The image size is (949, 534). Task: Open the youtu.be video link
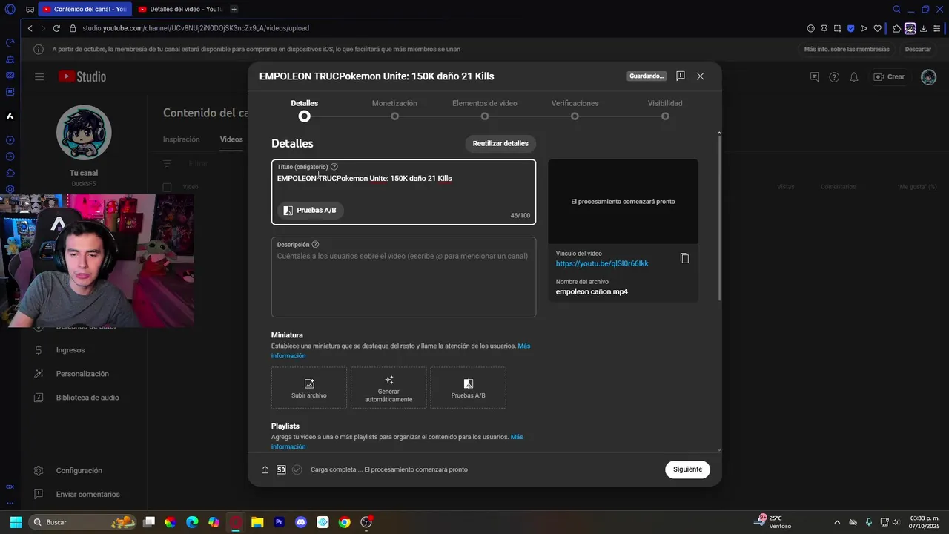click(602, 263)
